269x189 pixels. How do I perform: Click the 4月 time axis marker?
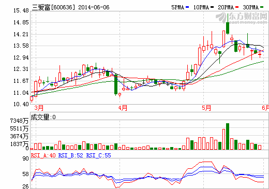tap(123, 108)
